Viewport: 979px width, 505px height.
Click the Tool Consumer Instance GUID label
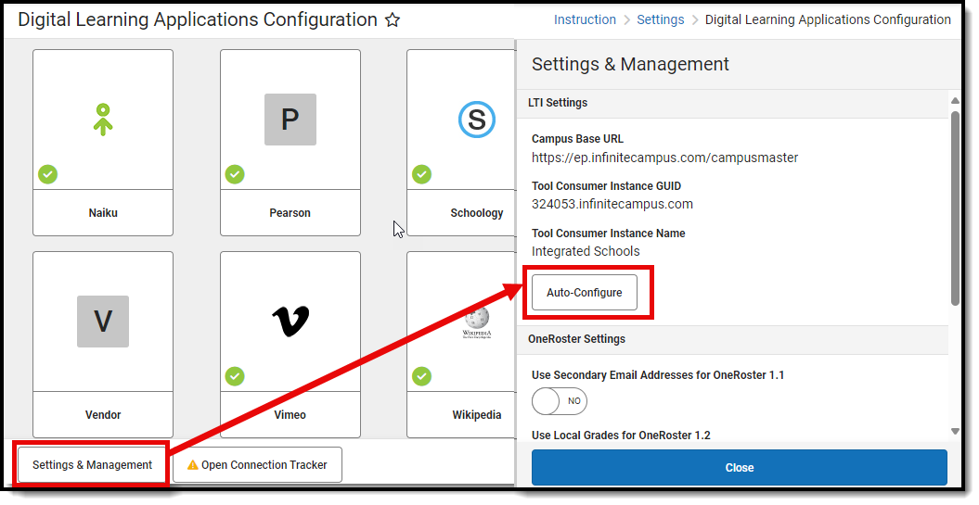point(606,186)
